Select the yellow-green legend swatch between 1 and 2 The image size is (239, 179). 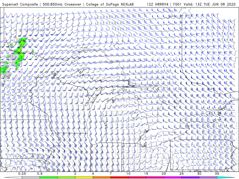point(66,178)
